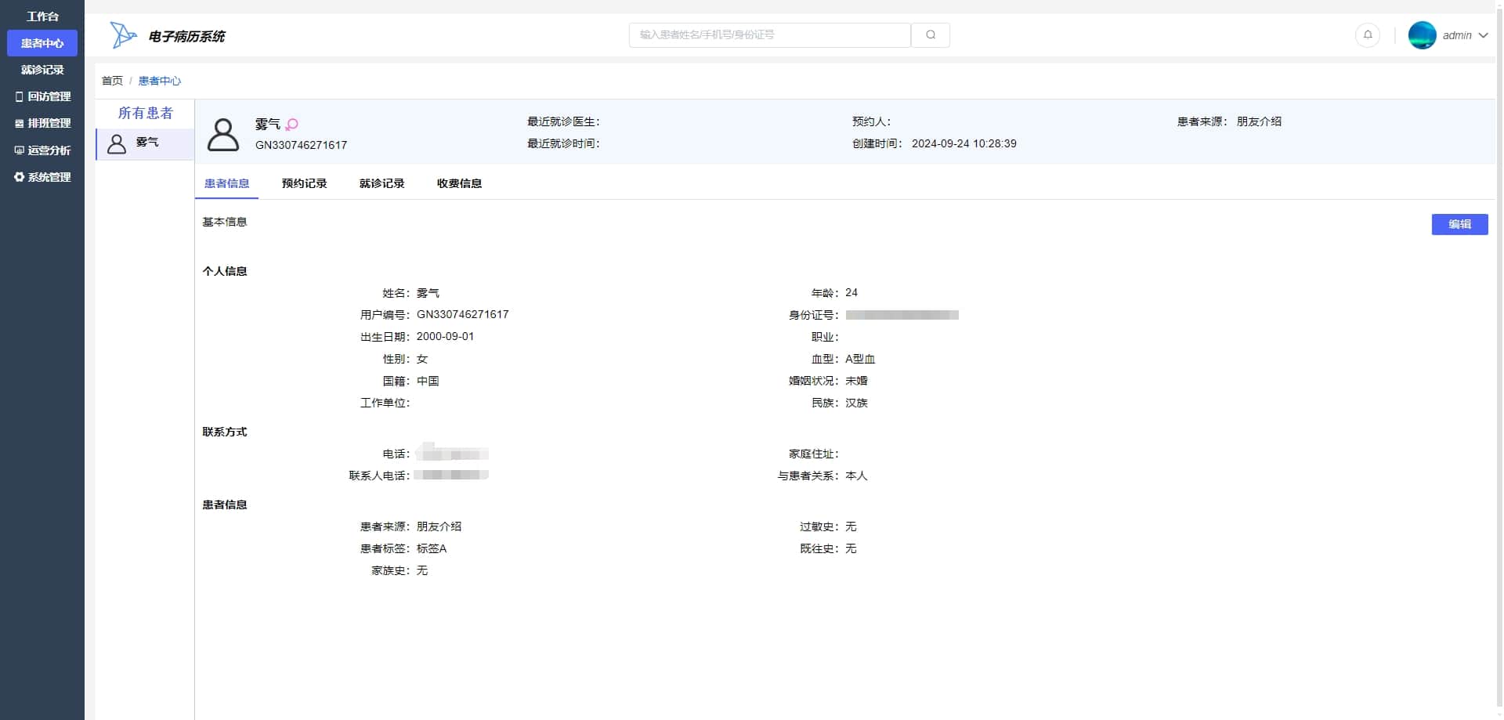Click the birth date 2000-09-01
1504x720 pixels.
point(445,336)
